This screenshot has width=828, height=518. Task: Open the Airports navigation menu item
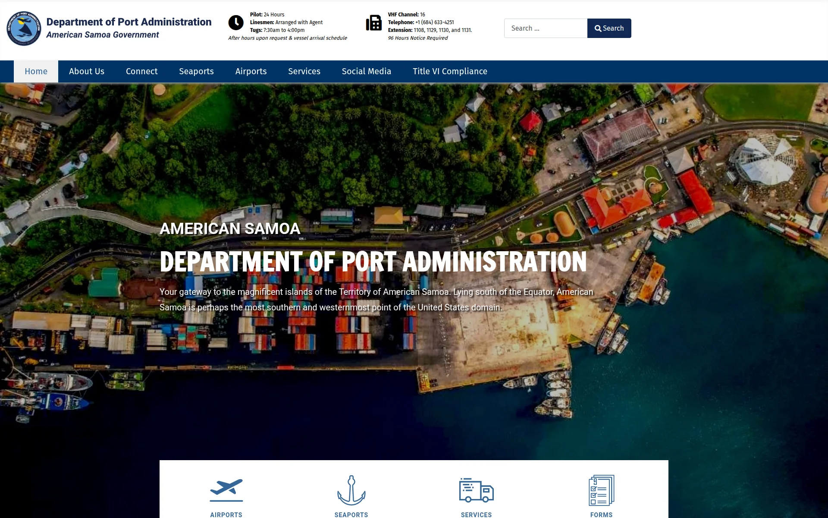[251, 71]
